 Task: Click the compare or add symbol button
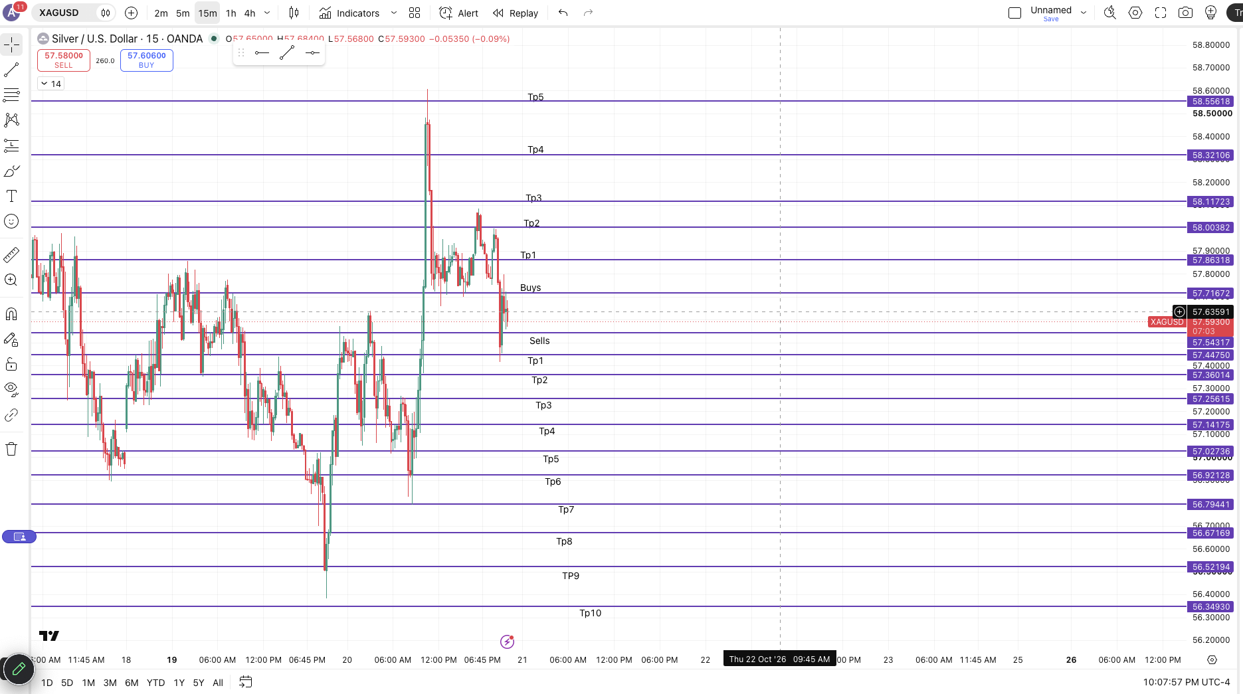[132, 13]
